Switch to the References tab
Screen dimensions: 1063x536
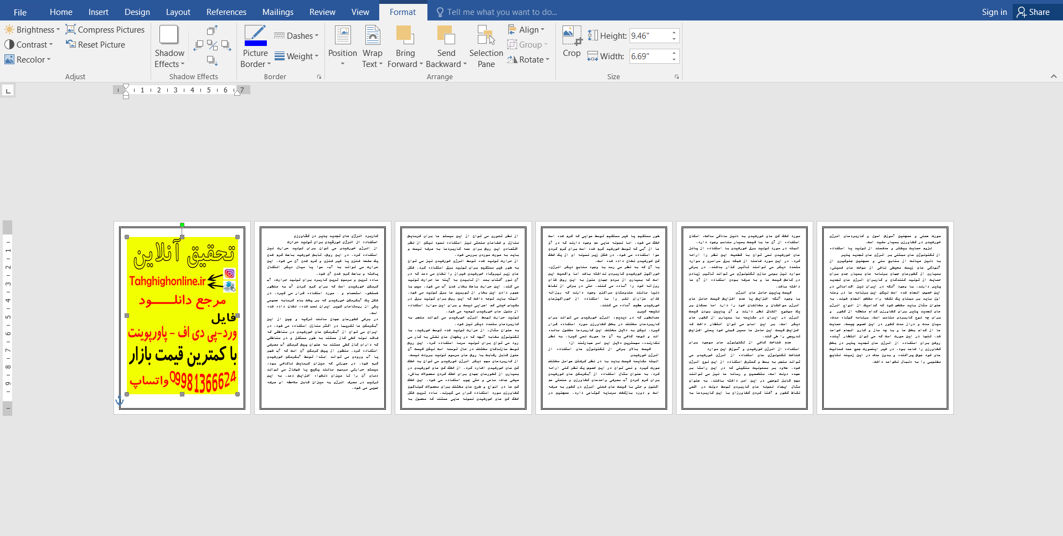click(x=226, y=12)
